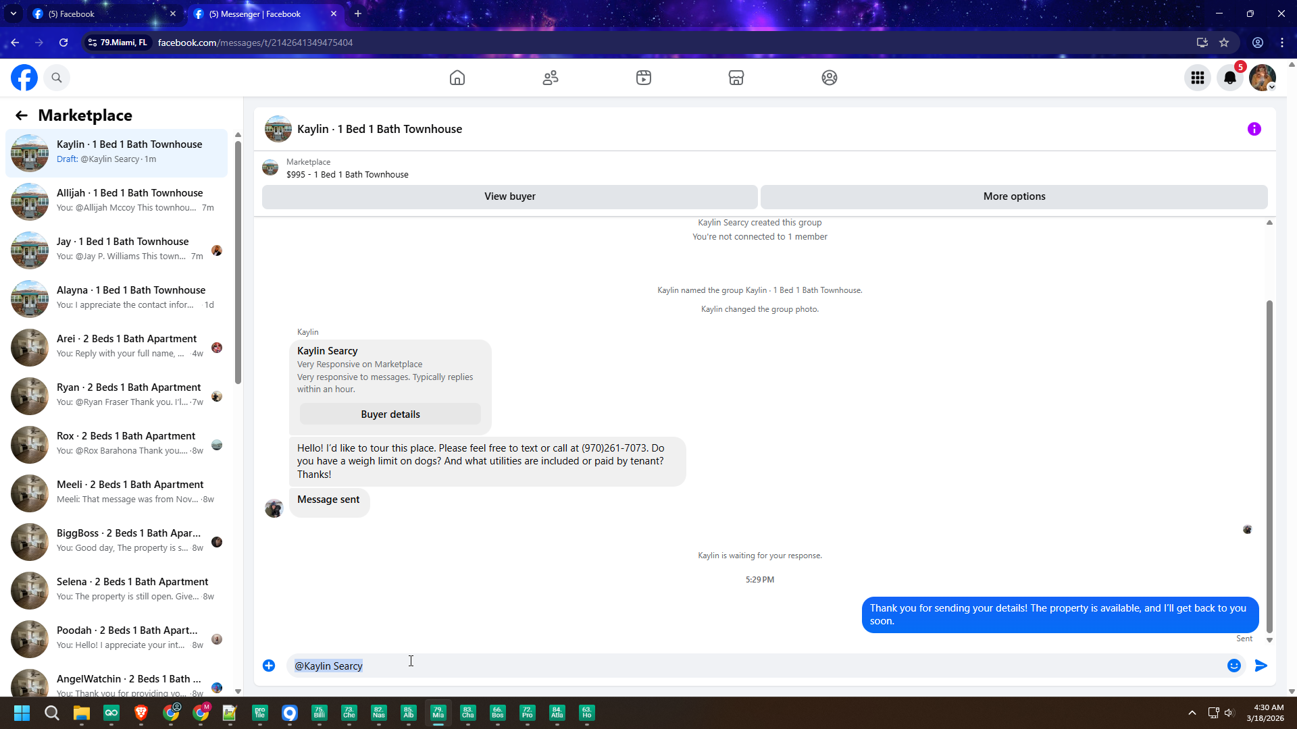Open the Facebook home logo
The height and width of the screenshot is (729, 1297).
pos(24,78)
